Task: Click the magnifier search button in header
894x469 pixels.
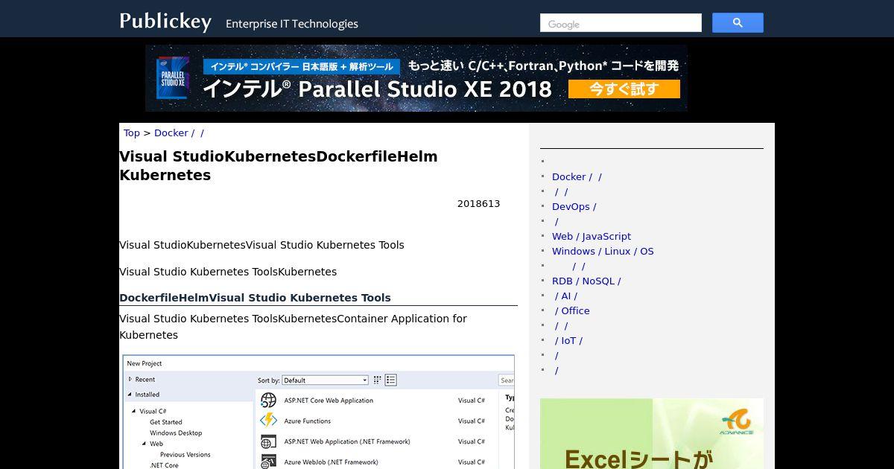Action: click(738, 23)
